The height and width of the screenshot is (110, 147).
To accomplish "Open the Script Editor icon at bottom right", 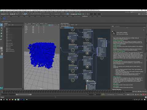I will tap(146, 97).
